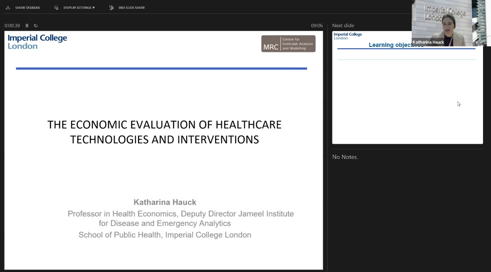Click the MRC Centre logo on slide

[288, 44]
